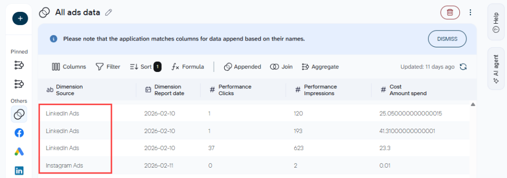Edit the All ads data title pencil
507x178 pixels.
pos(108,12)
